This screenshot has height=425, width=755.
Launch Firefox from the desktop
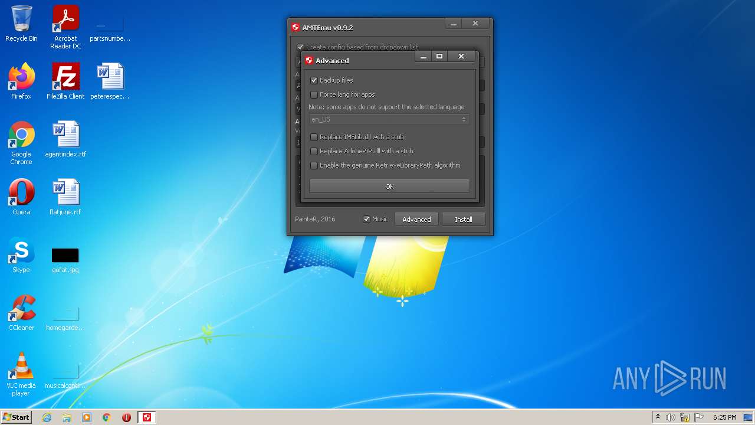(x=21, y=81)
